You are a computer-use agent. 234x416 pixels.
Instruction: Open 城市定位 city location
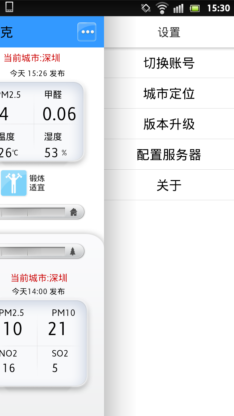tap(169, 94)
